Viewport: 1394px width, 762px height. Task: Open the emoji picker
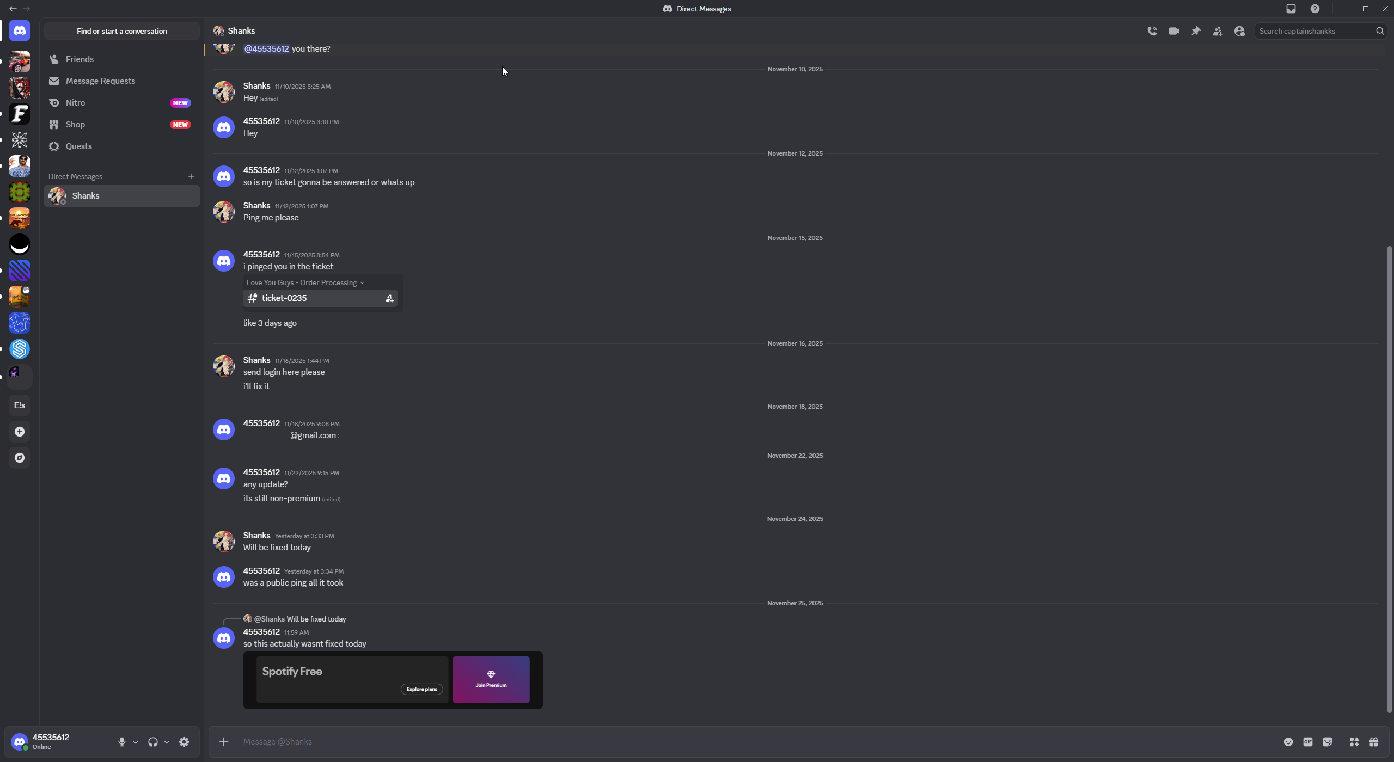1288,742
